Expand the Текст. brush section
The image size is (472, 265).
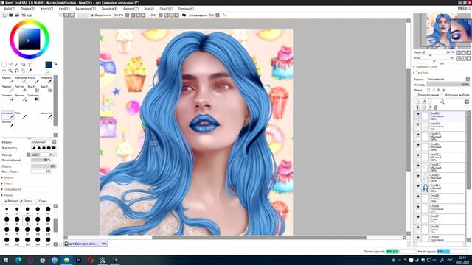pos(7,183)
